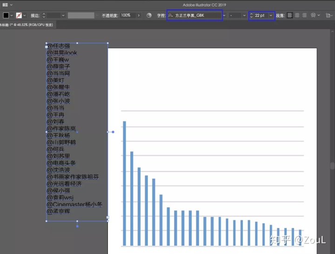
Task: Expand the arrange documents dropdown arrow
Action: [11, 5]
